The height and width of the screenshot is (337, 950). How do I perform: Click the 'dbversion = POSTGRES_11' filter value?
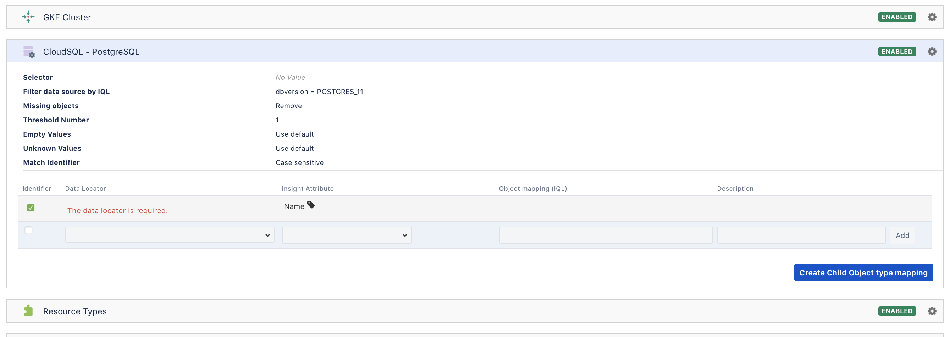pos(319,92)
